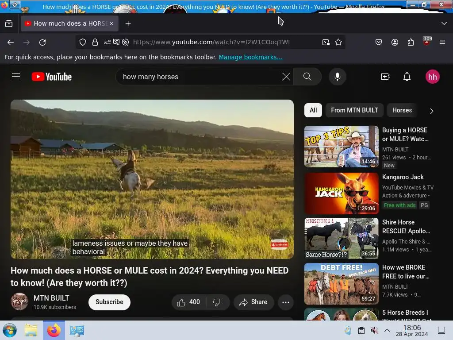Screen dimensions: 453x340
Task: Open the hh account avatar menu
Action: (x=433, y=77)
